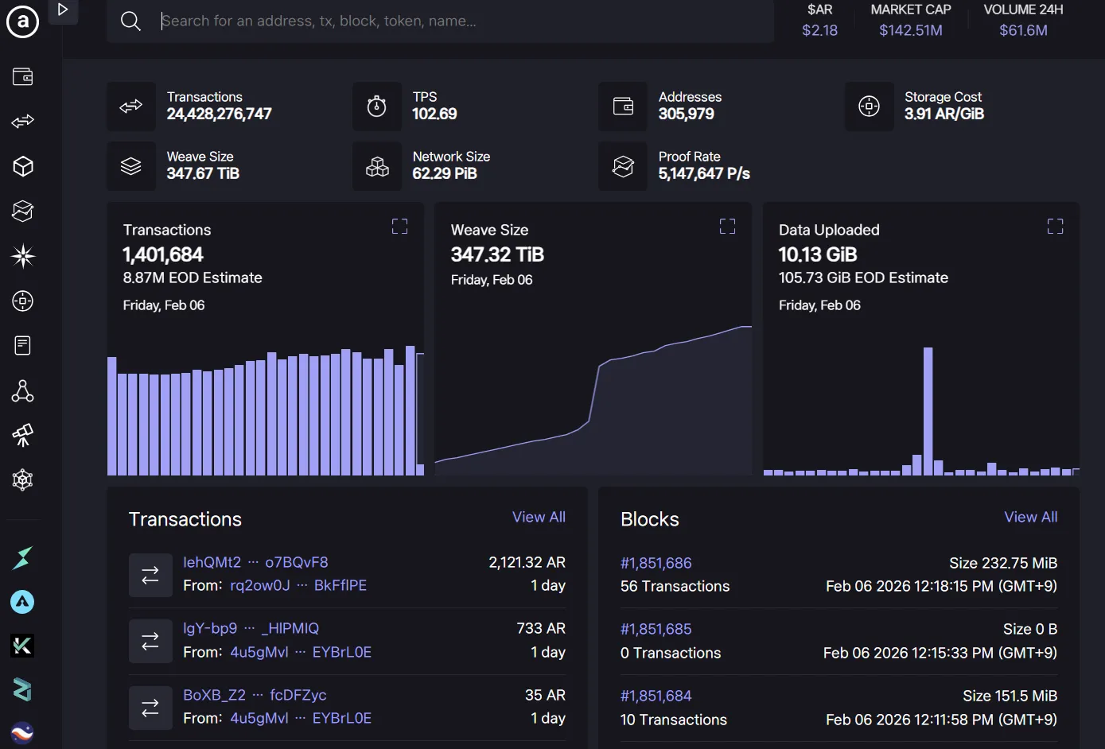This screenshot has height=749, width=1105.
Task: Open block #1,851,686
Action: (656, 563)
